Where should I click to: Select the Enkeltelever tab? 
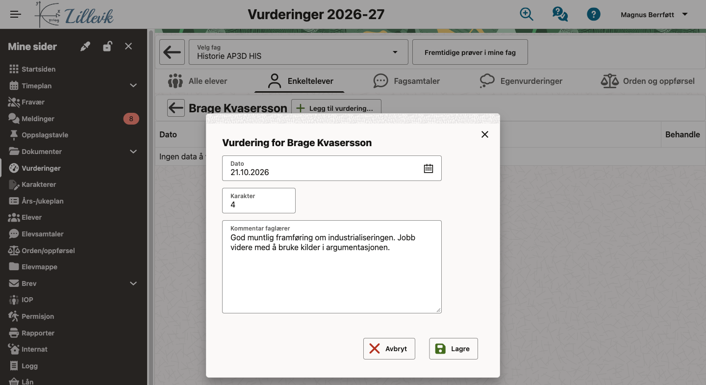point(300,81)
